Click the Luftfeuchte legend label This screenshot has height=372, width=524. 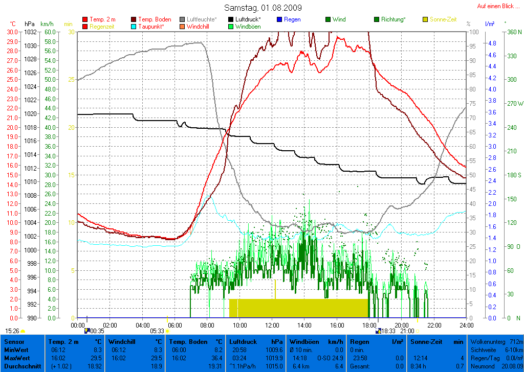tap(202, 19)
